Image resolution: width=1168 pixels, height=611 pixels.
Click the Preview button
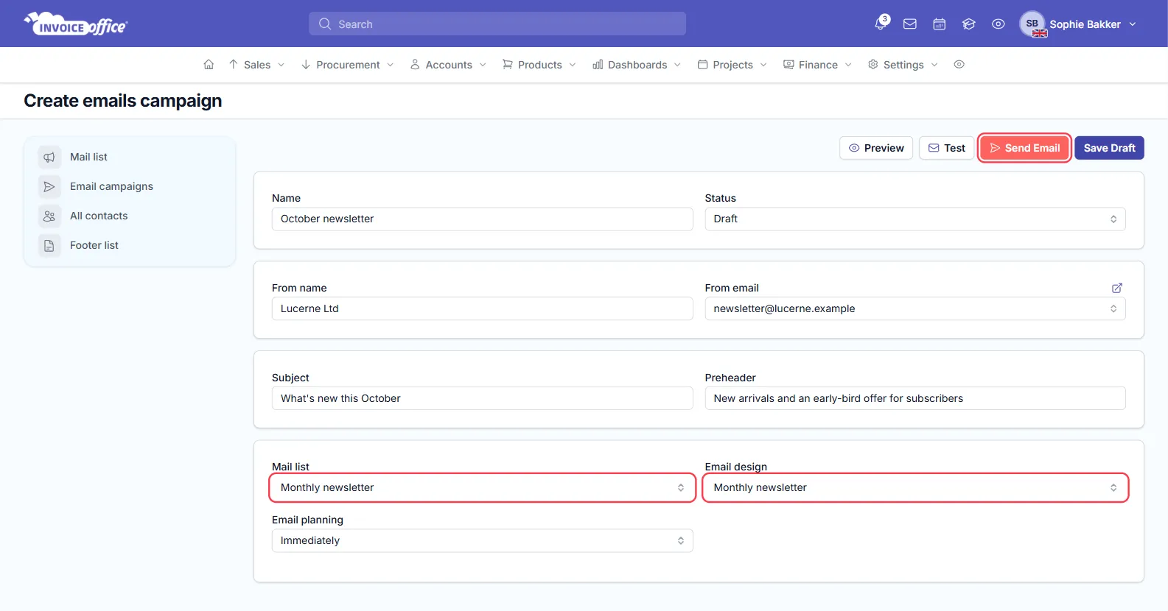(x=876, y=148)
